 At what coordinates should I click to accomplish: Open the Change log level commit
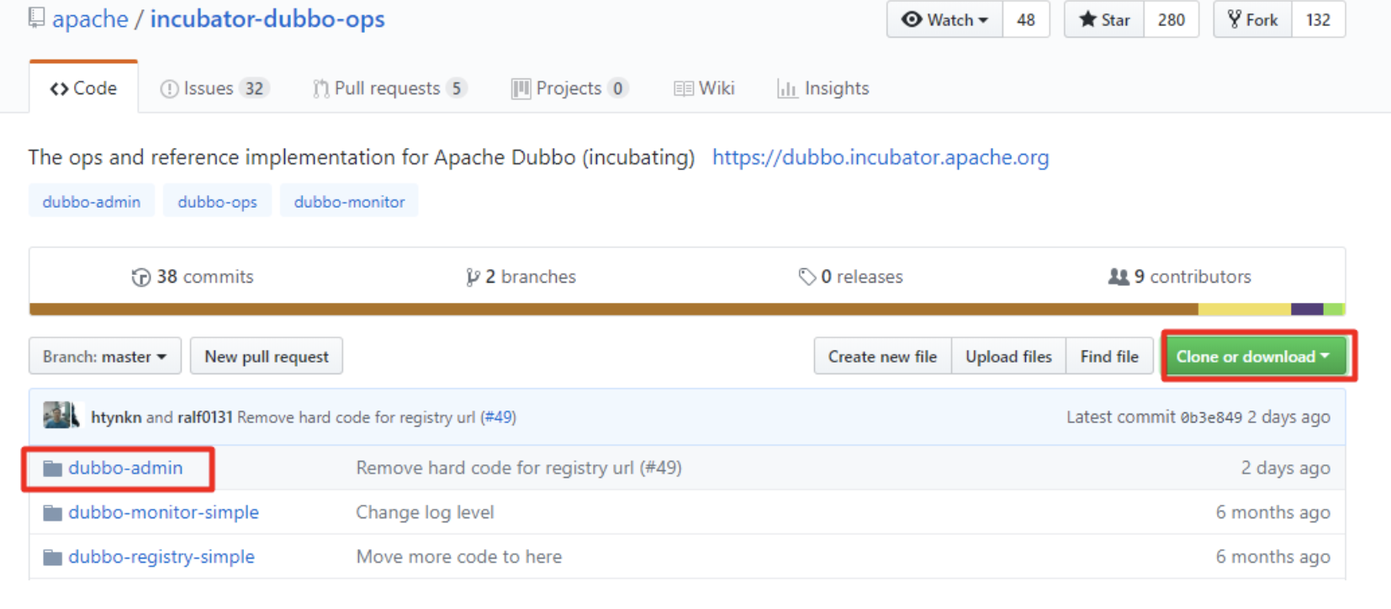[425, 512]
